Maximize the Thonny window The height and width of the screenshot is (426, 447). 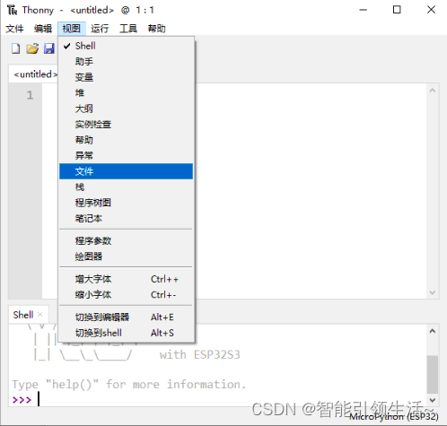pos(397,10)
